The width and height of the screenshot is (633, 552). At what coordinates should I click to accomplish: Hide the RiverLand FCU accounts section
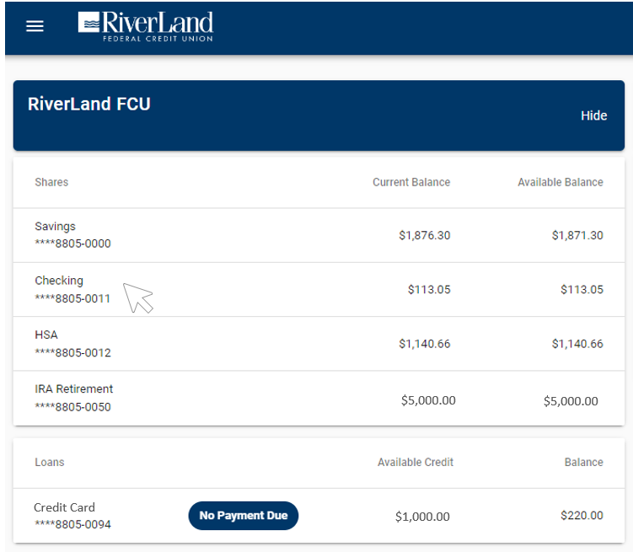point(593,115)
